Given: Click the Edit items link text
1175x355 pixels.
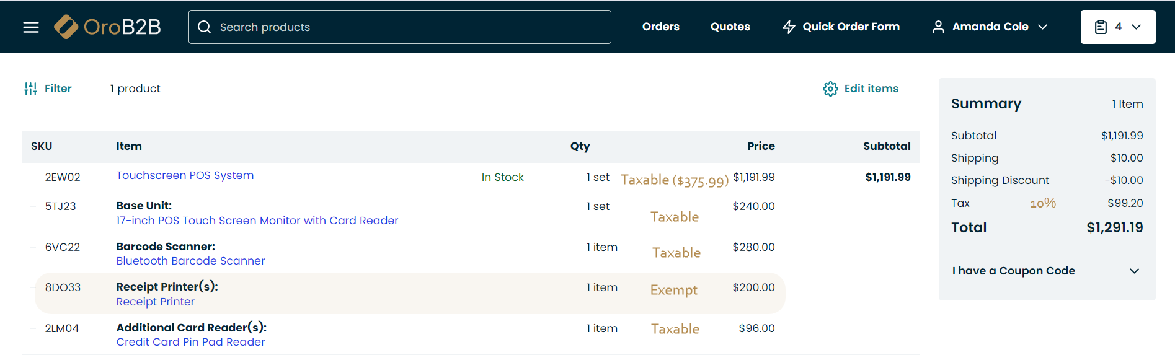Looking at the screenshot, I should tap(871, 89).
